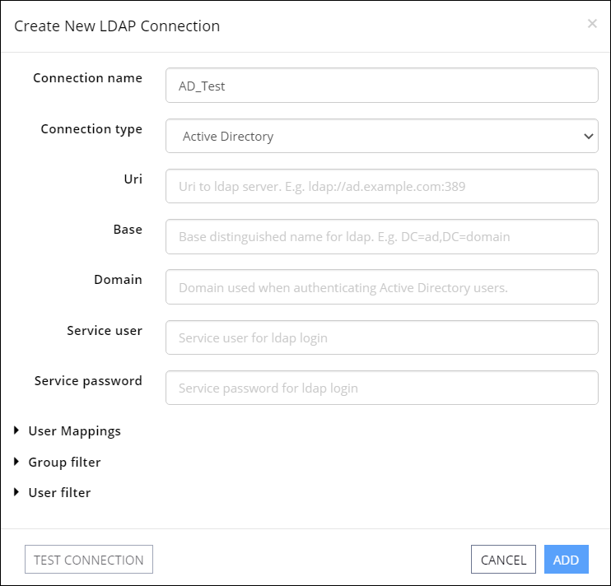
Task: Click the Service password label
Action: (88, 381)
